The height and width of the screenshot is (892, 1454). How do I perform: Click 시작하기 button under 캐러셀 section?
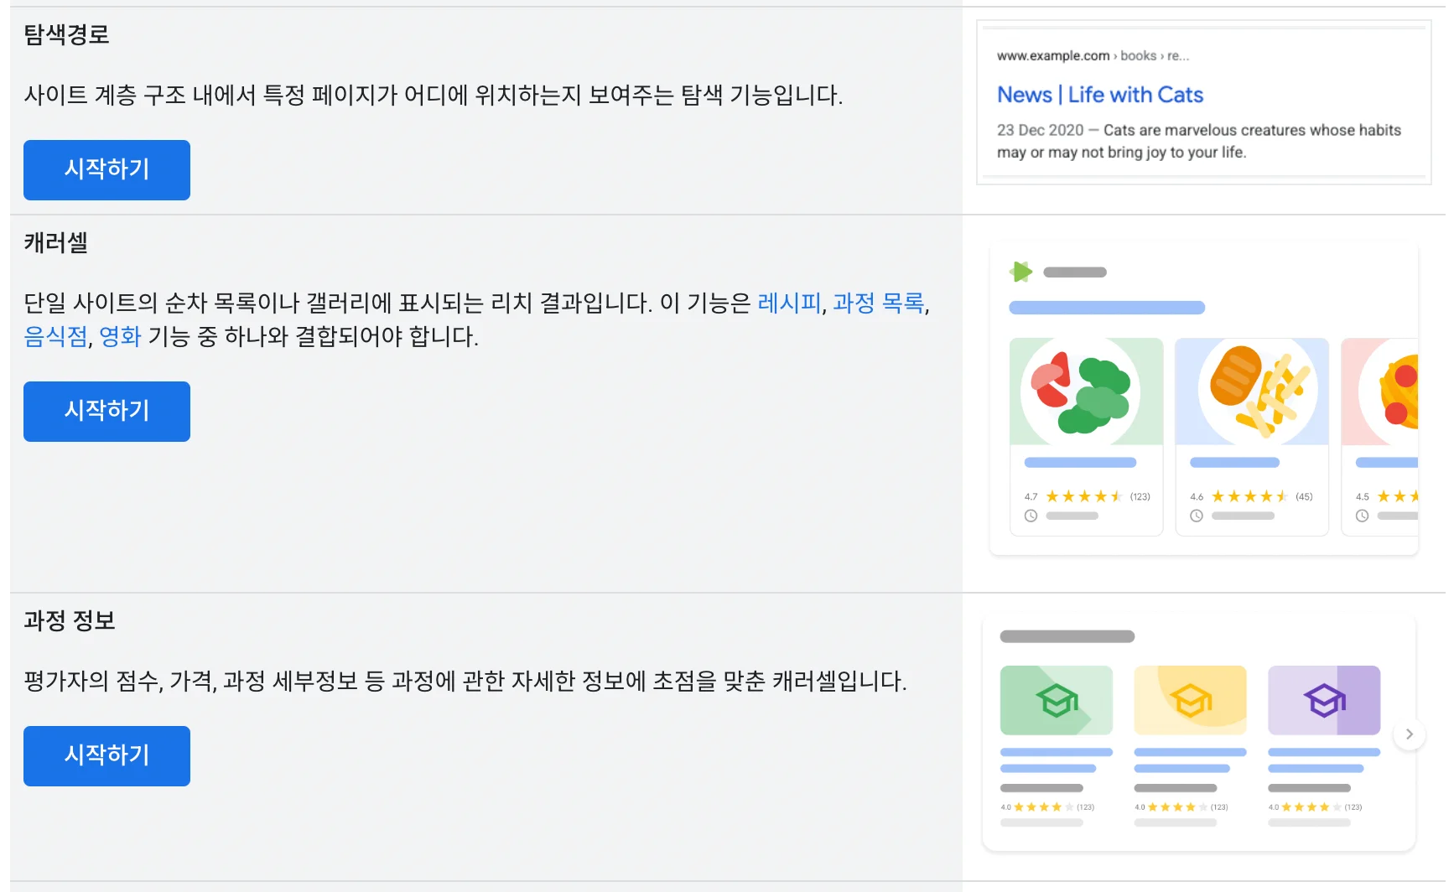[106, 412]
